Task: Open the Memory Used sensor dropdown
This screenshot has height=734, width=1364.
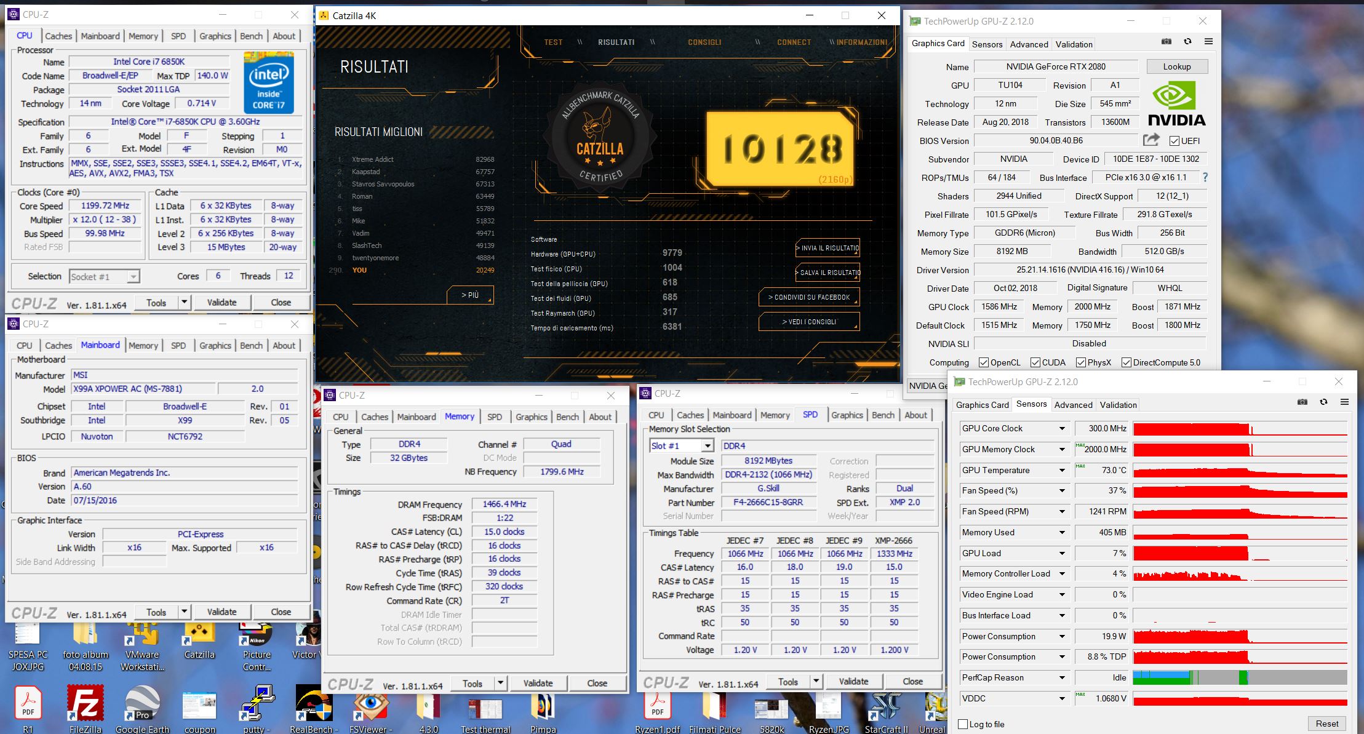Action: (x=1061, y=532)
